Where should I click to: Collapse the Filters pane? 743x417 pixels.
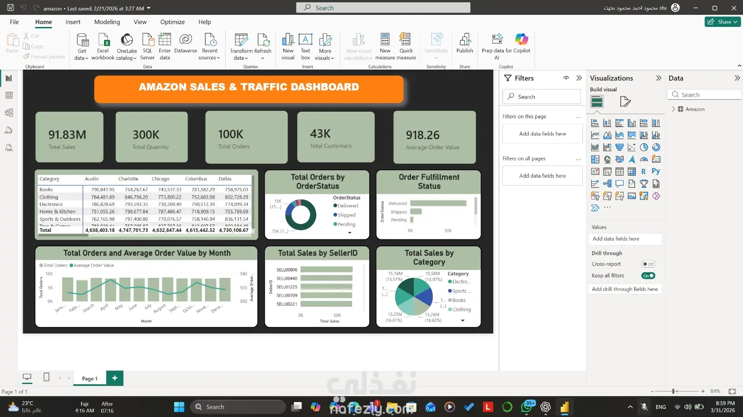(579, 78)
